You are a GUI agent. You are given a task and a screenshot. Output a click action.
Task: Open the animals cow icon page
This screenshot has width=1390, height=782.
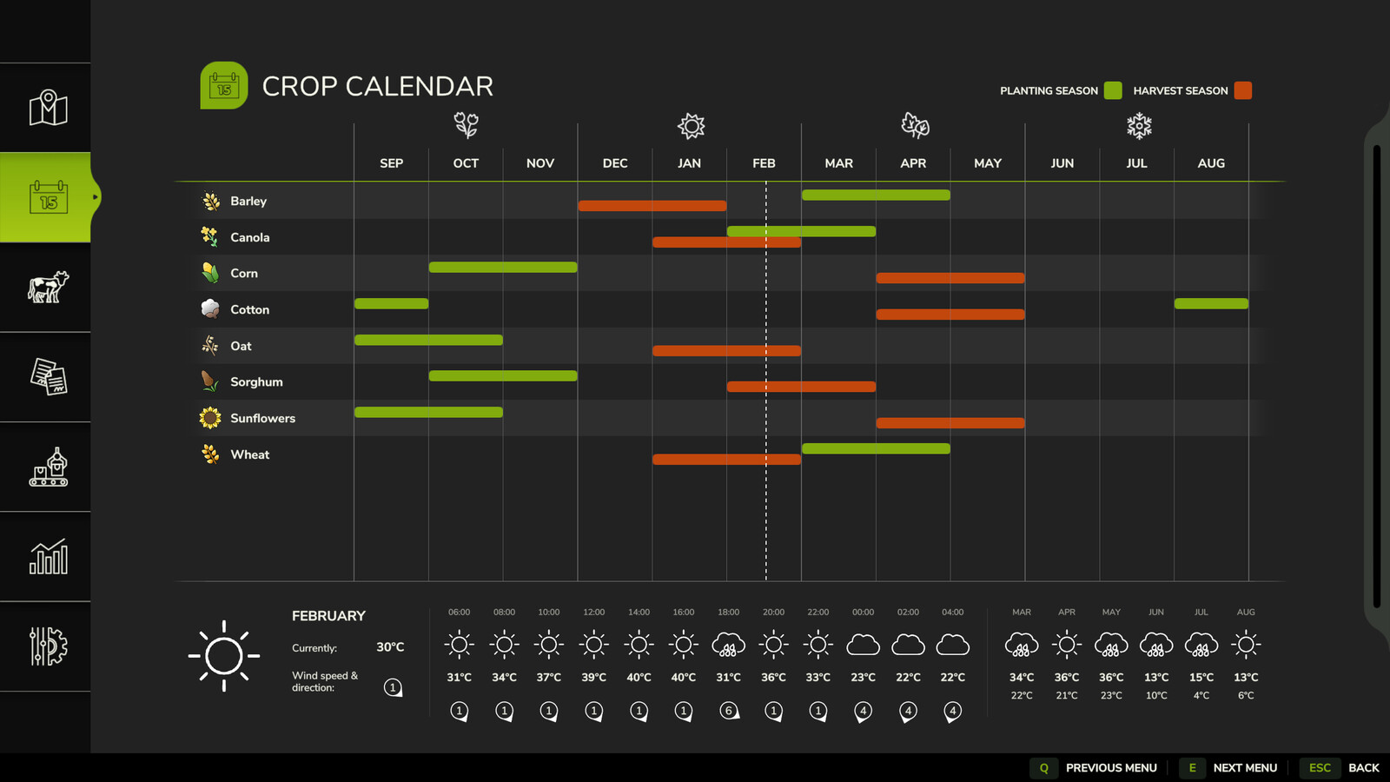pyautogui.click(x=48, y=287)
